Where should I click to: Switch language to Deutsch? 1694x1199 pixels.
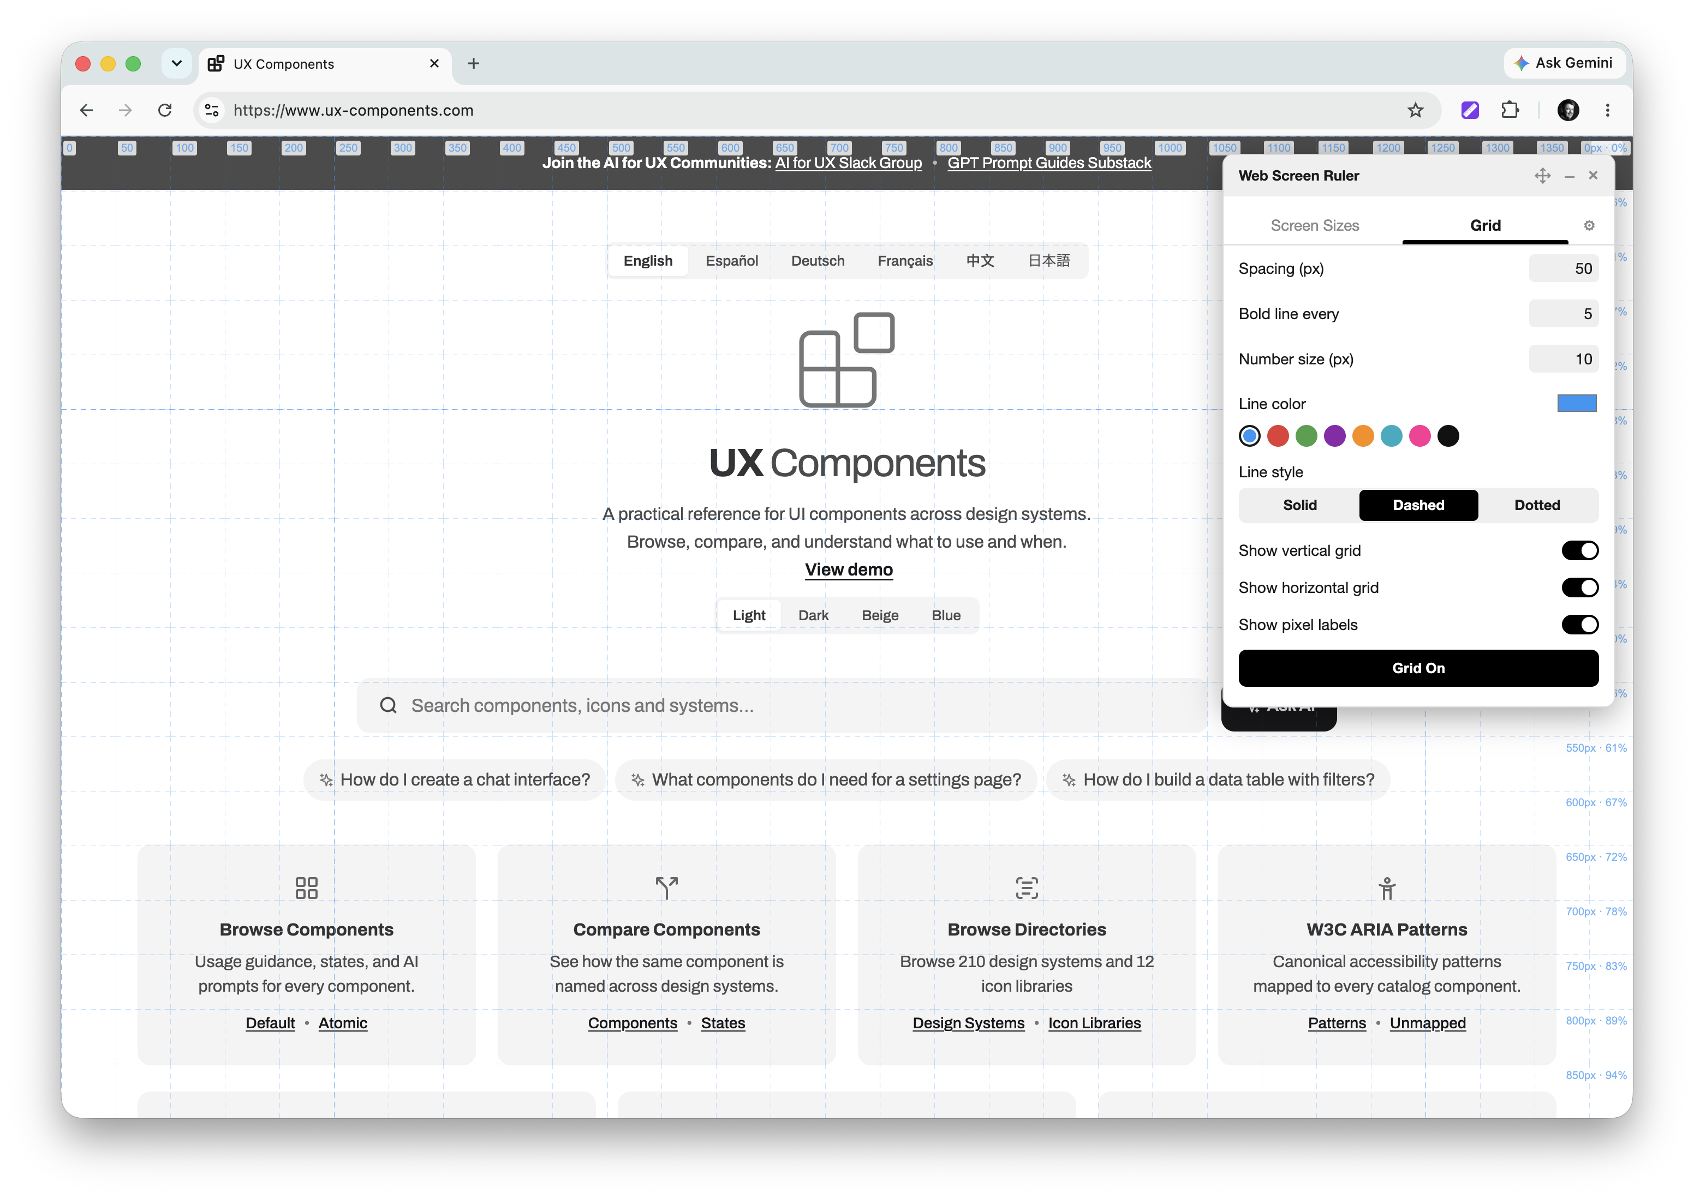[x=818, y=261]
